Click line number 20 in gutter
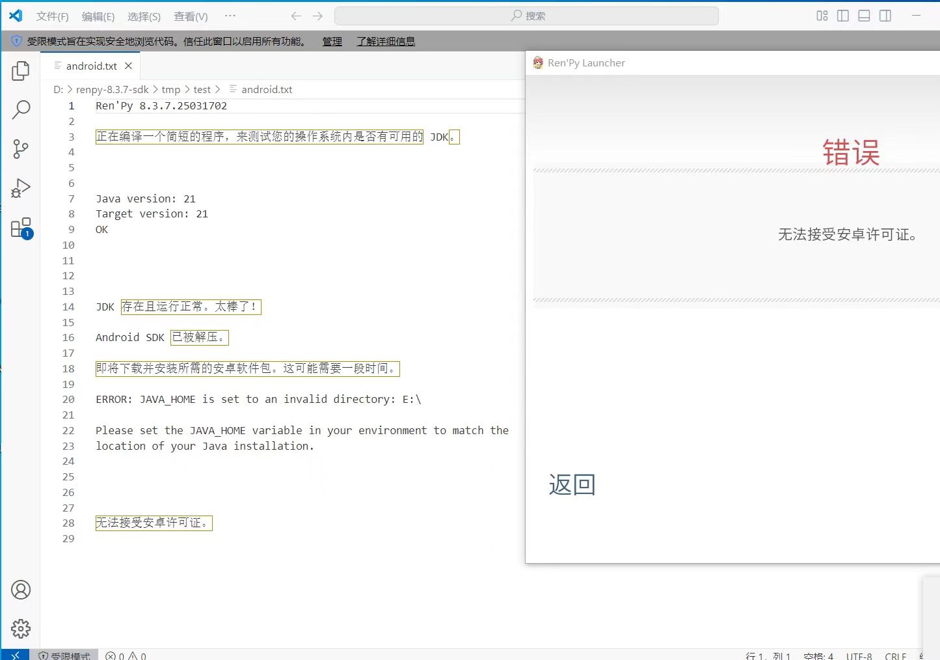Image resolution: width=940 pixels, height=660 pixels. click(68, 399)
